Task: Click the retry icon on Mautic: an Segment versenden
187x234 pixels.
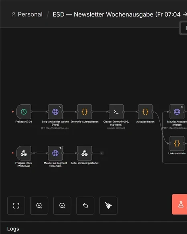Action: pyautogui.click(x=61, y=148)
